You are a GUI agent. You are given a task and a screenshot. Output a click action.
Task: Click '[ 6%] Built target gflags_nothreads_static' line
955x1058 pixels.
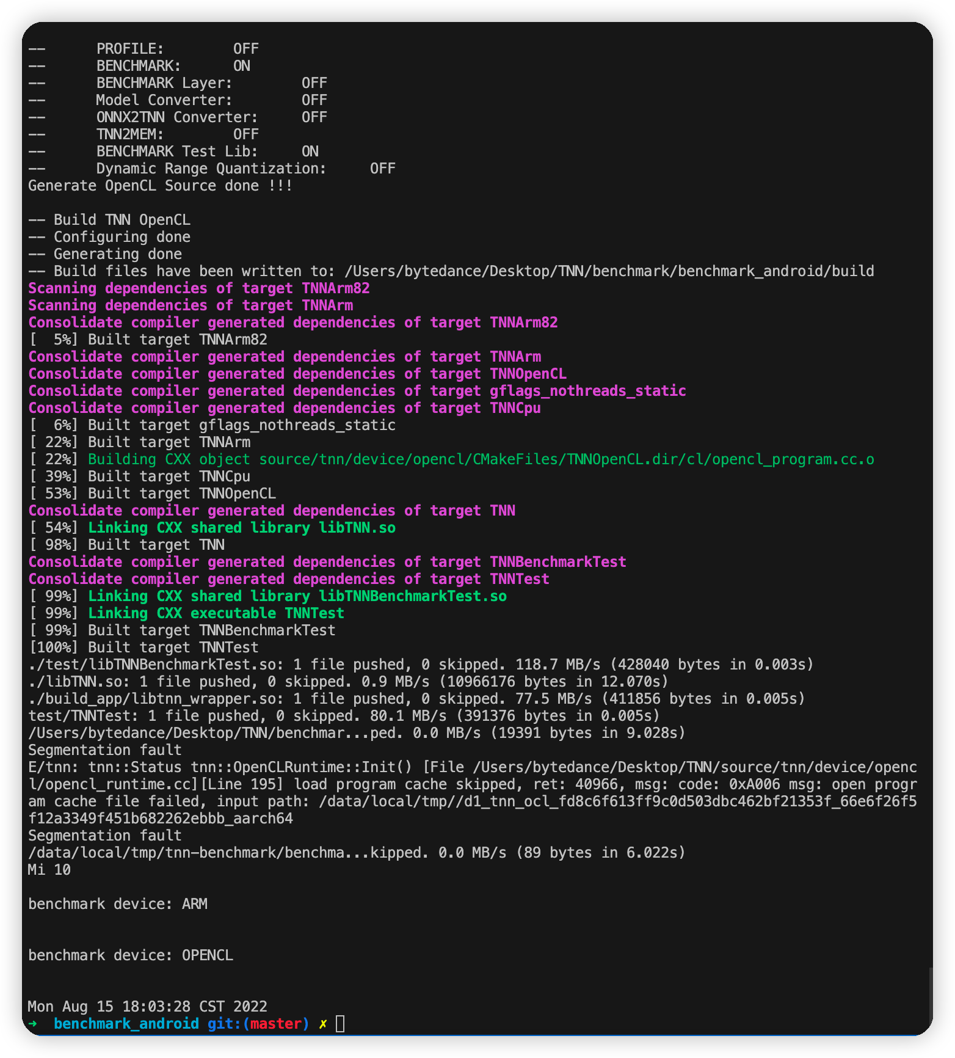point(212,425)
